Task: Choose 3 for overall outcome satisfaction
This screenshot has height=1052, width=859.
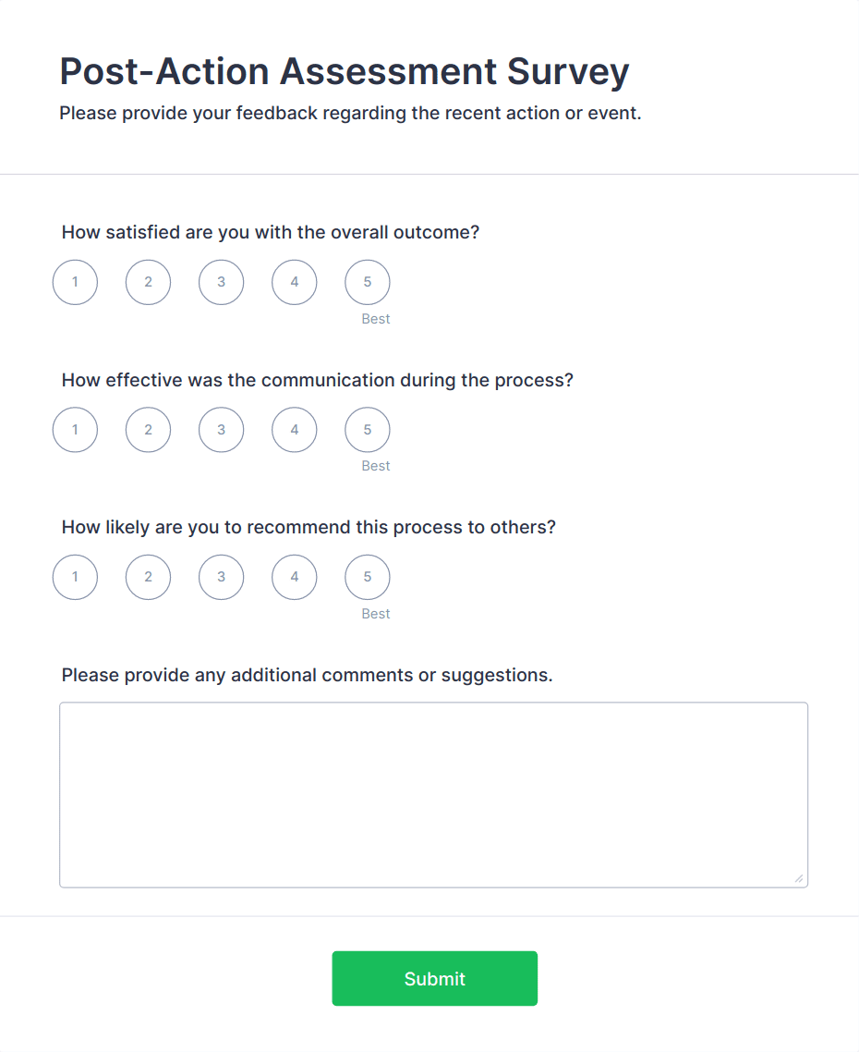Action: [x=221, y=282]
